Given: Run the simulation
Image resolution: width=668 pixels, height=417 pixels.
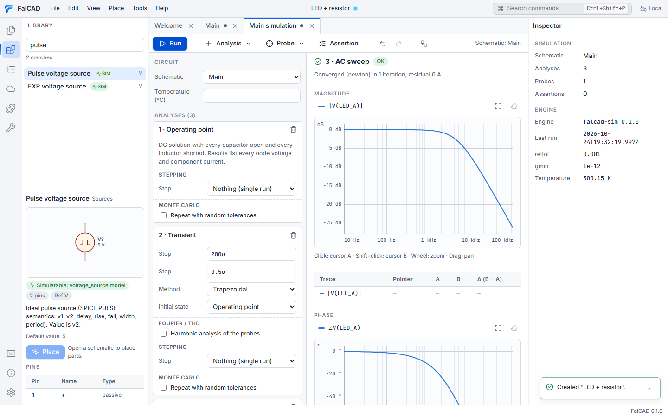Looking at the screenshot, I should pyautogui.click(x=170, y=44).
